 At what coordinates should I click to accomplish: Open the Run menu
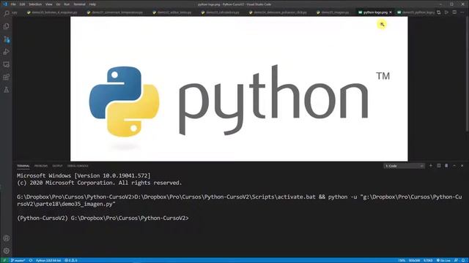click(x=67, y=4)
